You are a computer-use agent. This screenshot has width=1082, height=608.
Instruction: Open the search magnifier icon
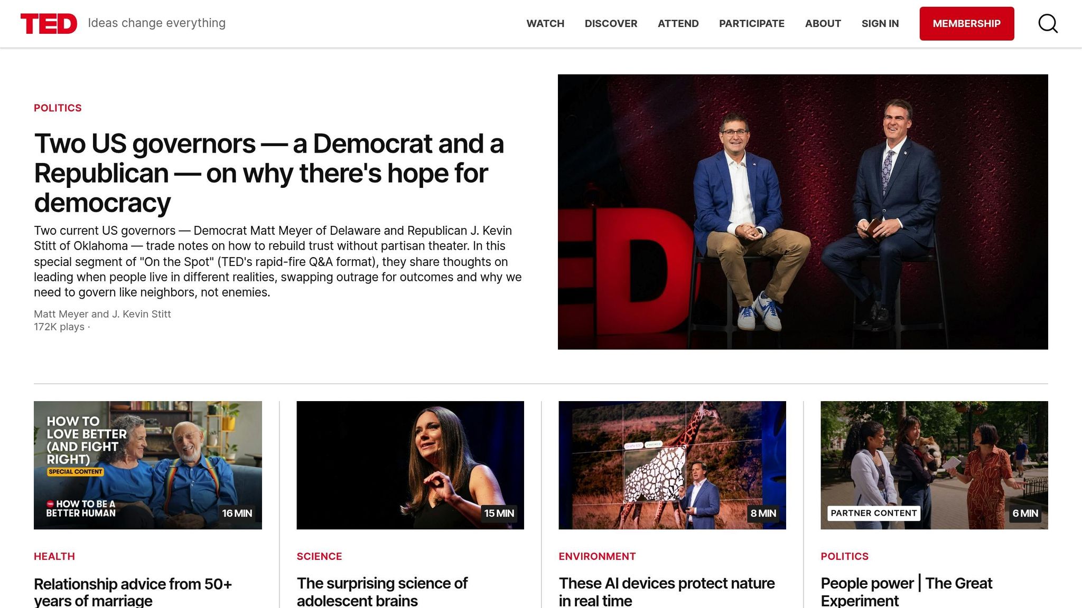[x=1048, y=24]
